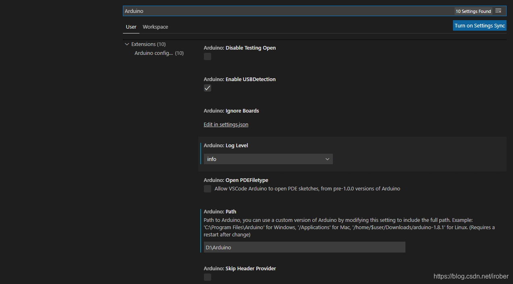
Task: Enable Skip Header Provider checkbox
Action: click(x=208, y=277)
